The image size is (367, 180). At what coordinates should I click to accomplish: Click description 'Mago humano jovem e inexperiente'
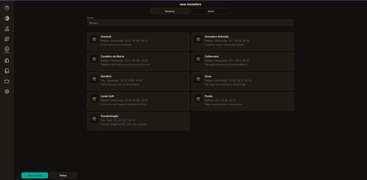click(x=223, y=104)
